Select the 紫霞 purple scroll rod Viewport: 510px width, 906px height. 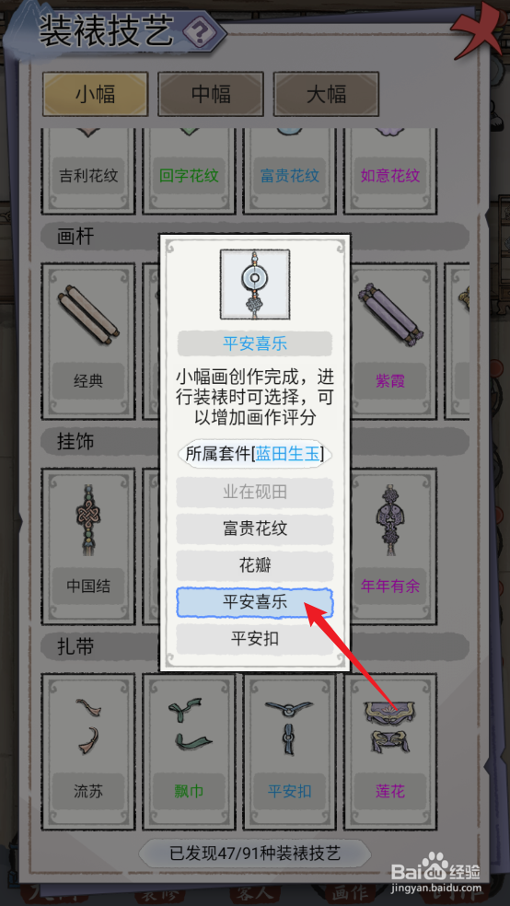389,342
